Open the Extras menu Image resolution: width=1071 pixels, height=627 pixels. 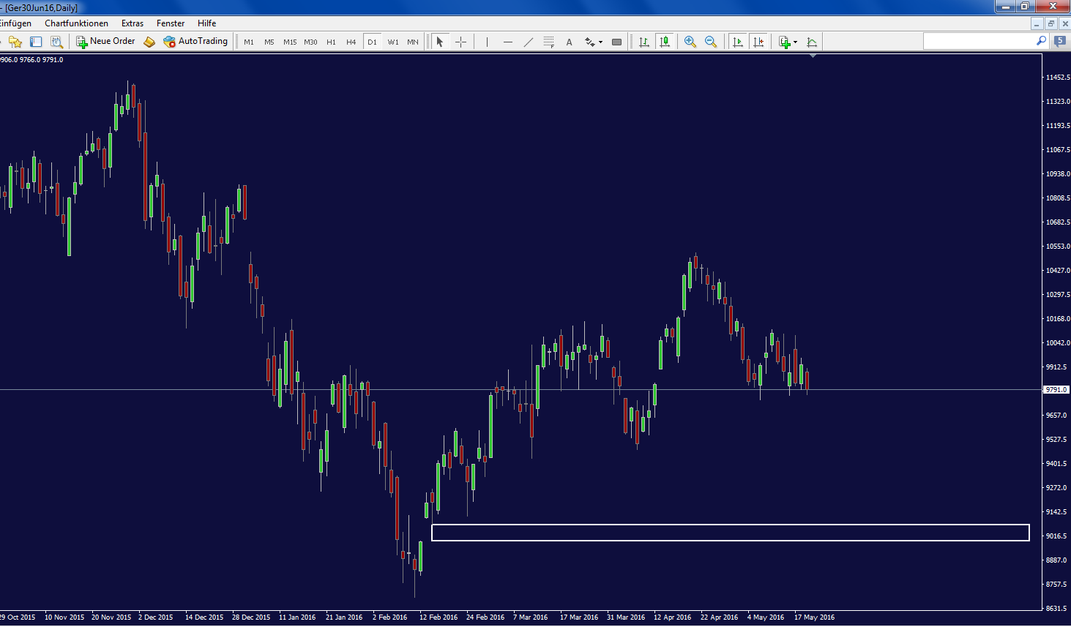[x=133, y=23]
